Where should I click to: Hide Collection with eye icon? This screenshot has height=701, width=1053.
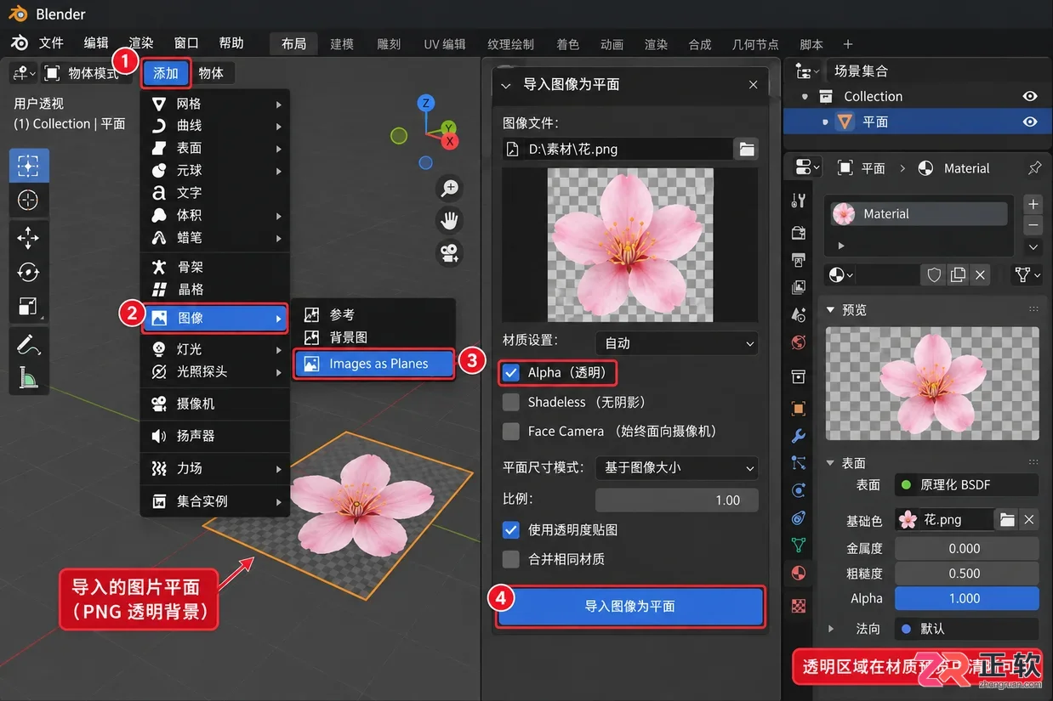[x=1029, y=96]
